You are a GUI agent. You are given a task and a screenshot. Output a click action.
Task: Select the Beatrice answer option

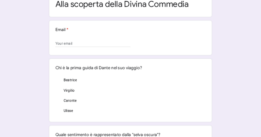click(x=70, y=80)
